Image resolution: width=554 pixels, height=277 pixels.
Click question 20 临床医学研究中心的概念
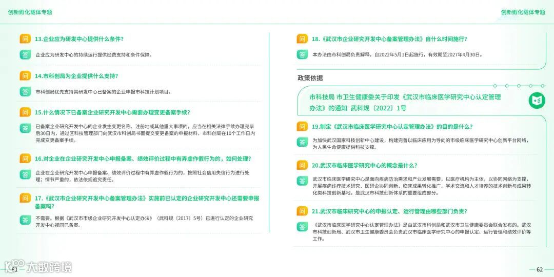pos(364,165)
